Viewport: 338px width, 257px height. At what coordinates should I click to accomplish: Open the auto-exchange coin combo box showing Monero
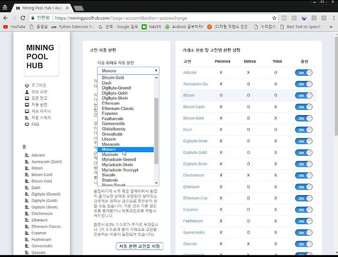[128, 71]
